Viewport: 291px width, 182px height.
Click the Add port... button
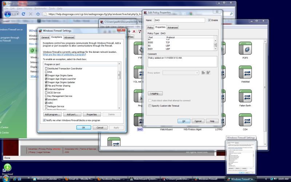coord(72,114)
